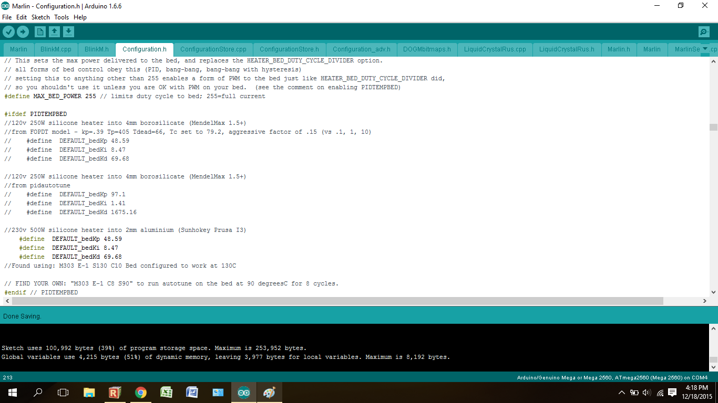Viewport: 718px width, 403px height.
Task: Open the File menu
Action: 7,17
